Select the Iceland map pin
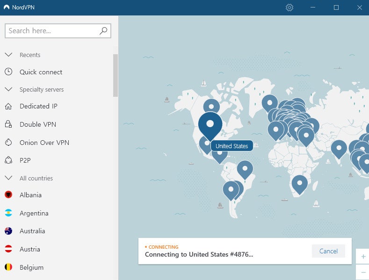The width and height of the screenshot is (369, 280). pyautogui.click(x=270, y=103)
